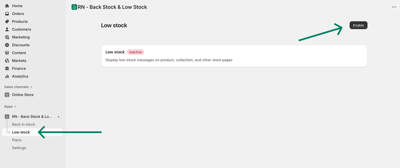Click the RN app bell icon in header

(x=74, y=7)
